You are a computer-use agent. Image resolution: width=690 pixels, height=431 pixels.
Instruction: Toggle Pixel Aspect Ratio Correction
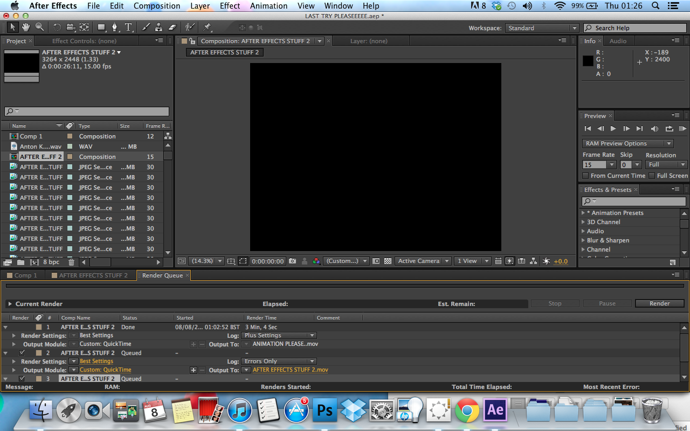point(498,261)
